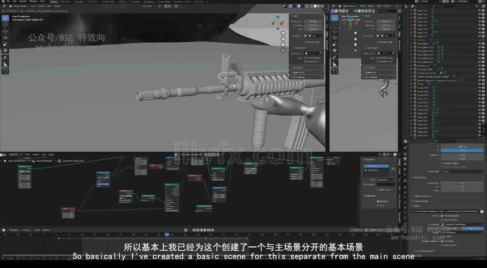Switch to the Geometry Nodes workspace tab
The height and width of the screenshot is (268, 487).
(x=182, y=2)
